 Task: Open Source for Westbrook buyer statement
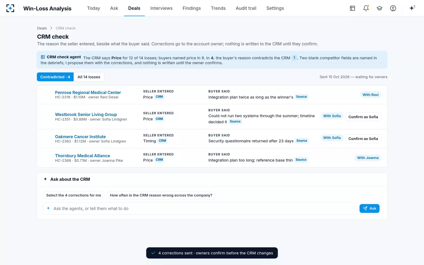point(235,122)
